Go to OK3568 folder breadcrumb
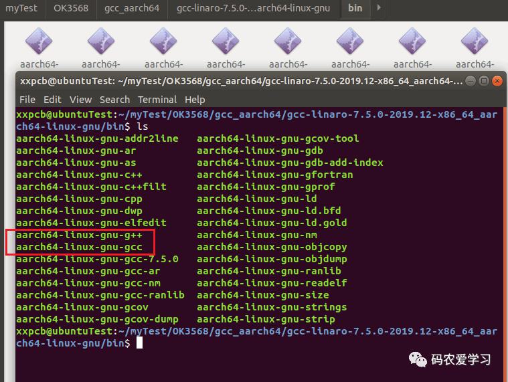The width and height of the screenshot is (508, 382). 71,8
